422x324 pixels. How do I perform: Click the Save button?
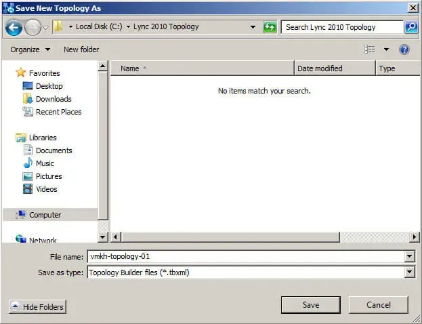click(311, 305)
